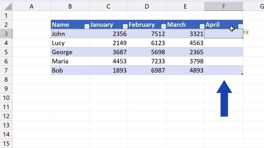The width and height of the screenshot is (264, 148).
Task: Select Maria's March value 3798
Action: pos(185,61)
